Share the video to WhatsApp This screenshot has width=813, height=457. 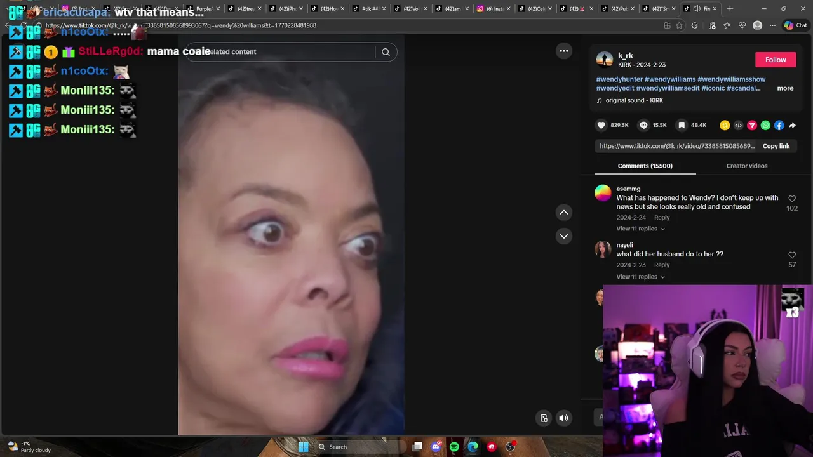pos(765,125)
